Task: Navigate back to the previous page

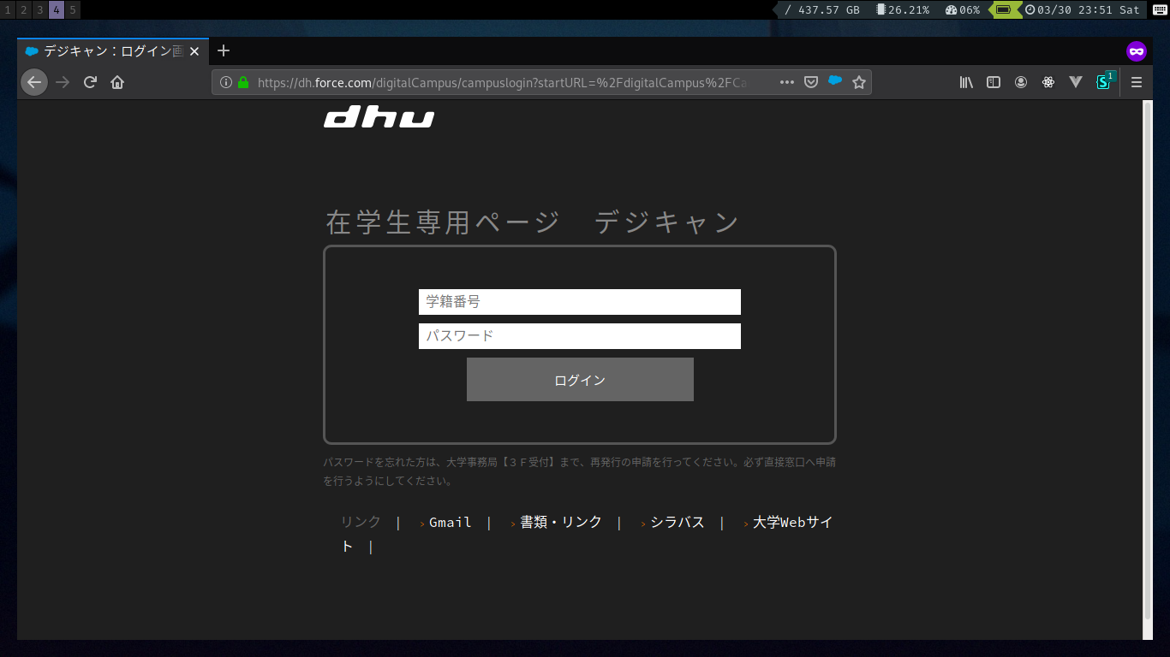Action: (33, 82)
